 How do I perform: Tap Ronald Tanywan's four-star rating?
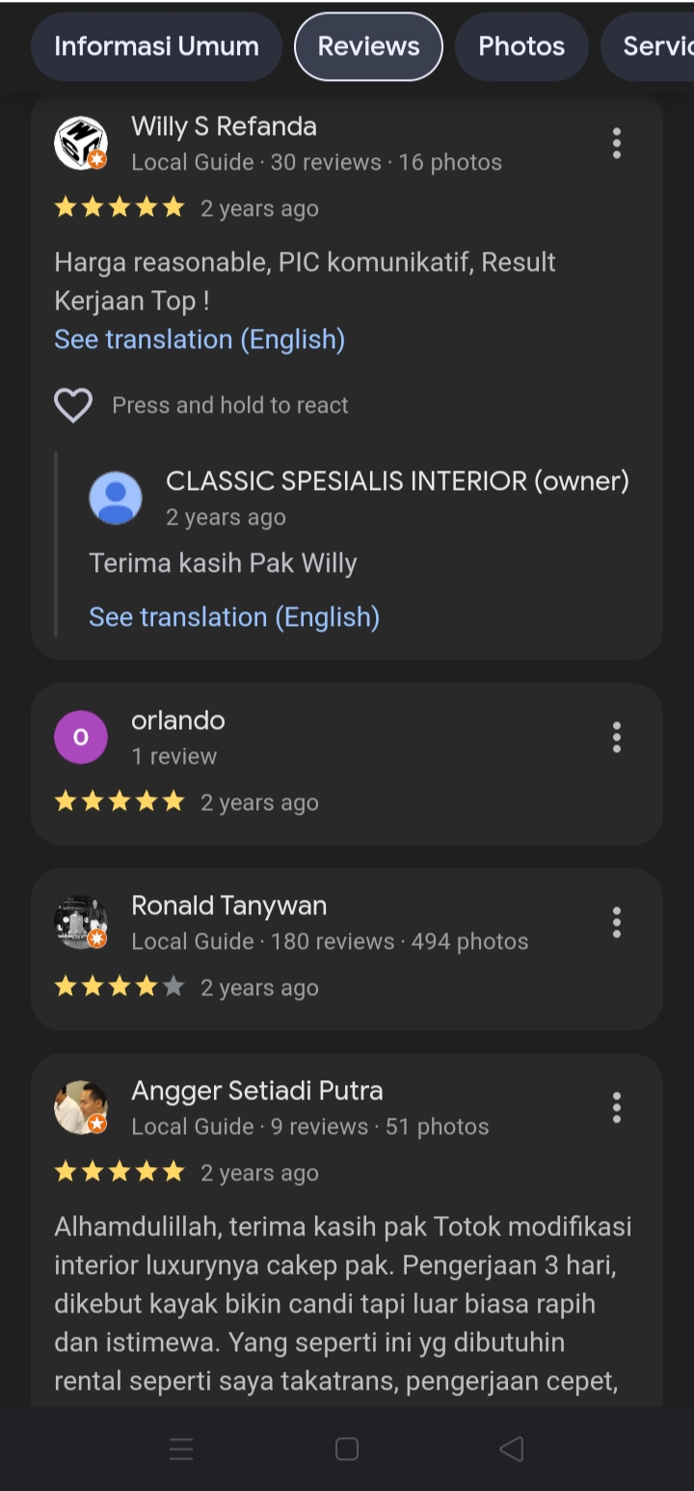119,988
